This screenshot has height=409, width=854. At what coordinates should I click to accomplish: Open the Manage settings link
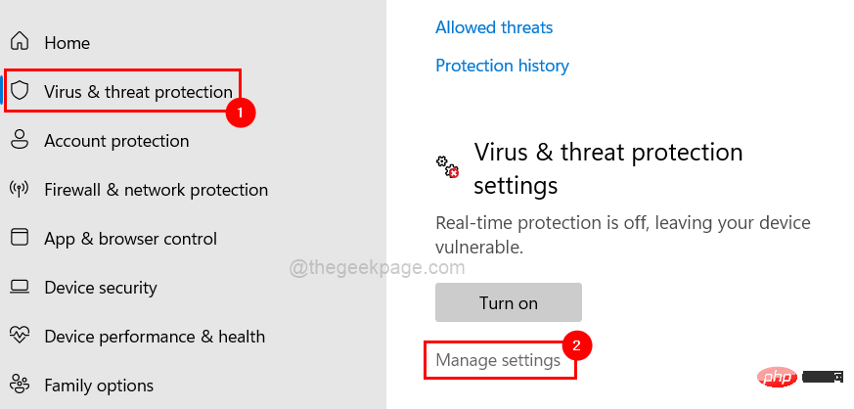pyautogui.click(x=498, y=360)
